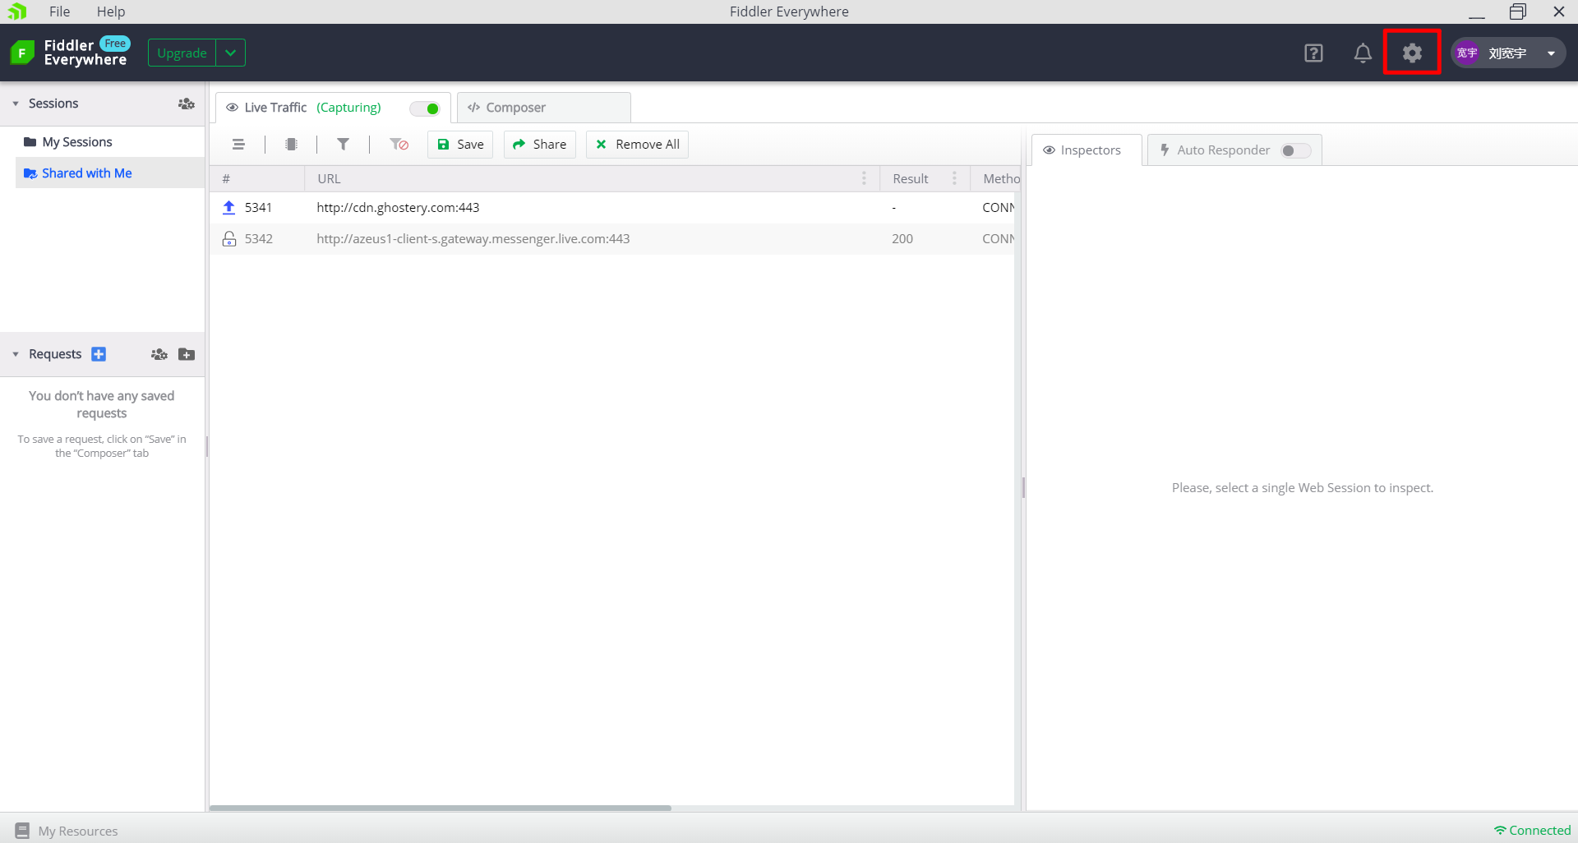Viewport: 1578px width, 843px height.
Task: Select My Sessions folder
Action: point(77,142)
